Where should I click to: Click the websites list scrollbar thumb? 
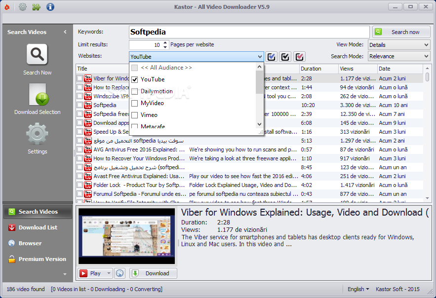(x=259, y=82)
